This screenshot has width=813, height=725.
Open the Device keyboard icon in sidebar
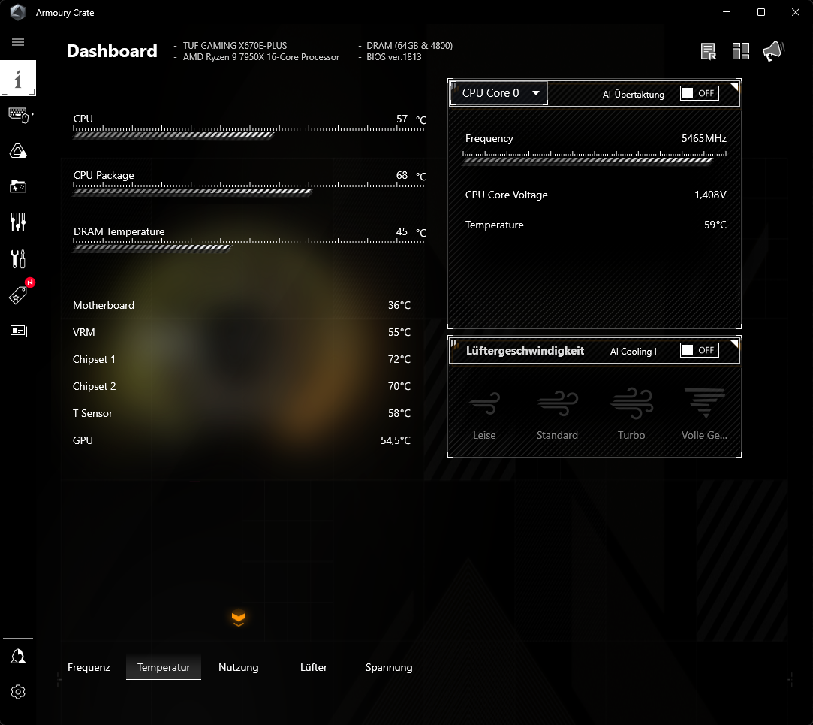click(x=20, y=115)
